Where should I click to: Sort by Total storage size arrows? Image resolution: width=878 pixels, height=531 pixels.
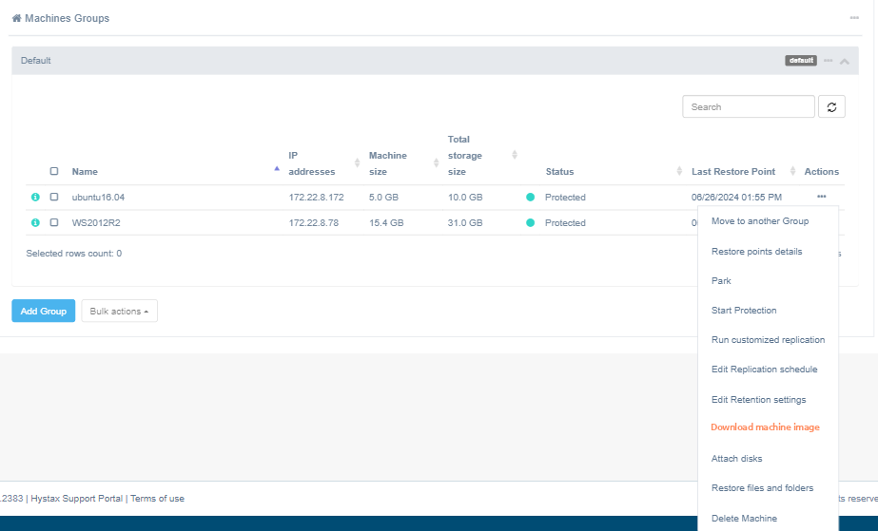tap(514, 155)
